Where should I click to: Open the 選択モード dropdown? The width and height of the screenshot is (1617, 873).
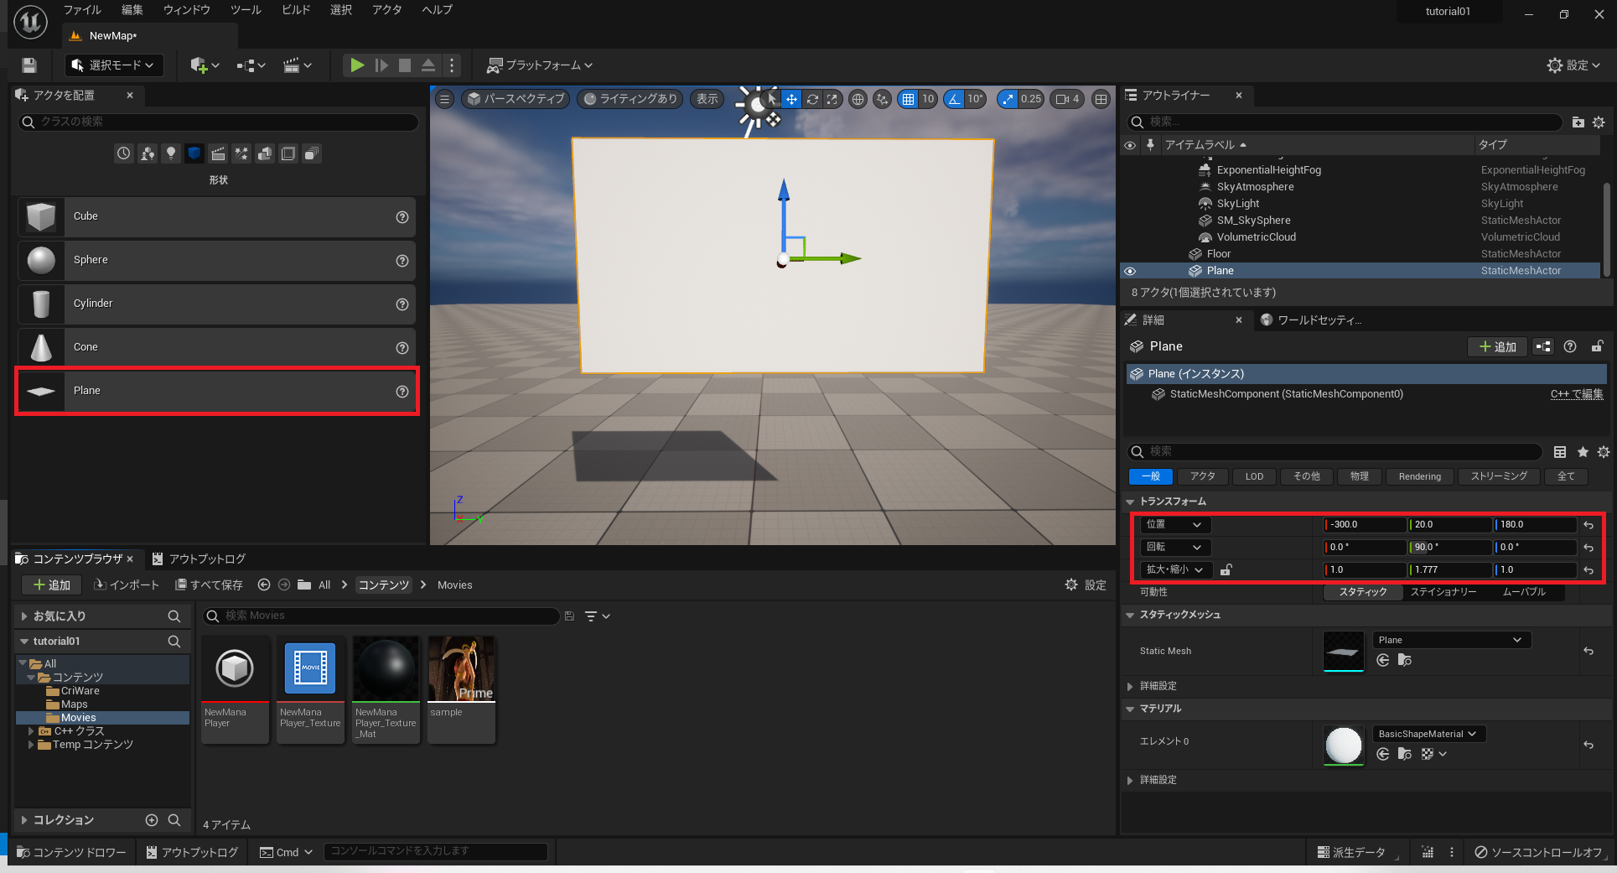[x=114, y=65]
